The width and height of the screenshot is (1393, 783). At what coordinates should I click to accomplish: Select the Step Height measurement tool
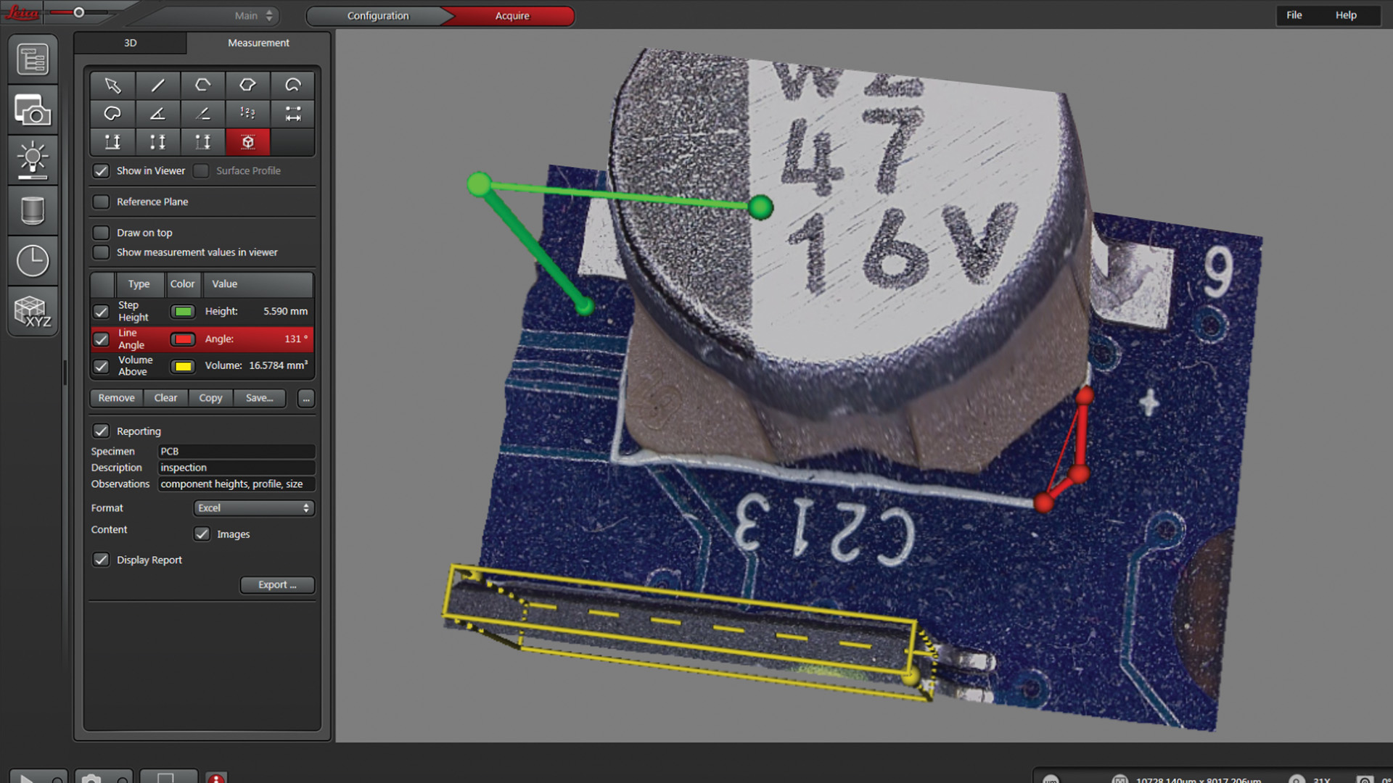[x=112, y=141]
